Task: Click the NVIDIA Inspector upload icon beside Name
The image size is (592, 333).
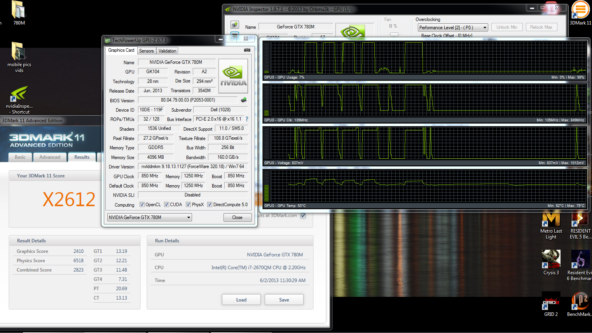Action: tap(234, 25)
